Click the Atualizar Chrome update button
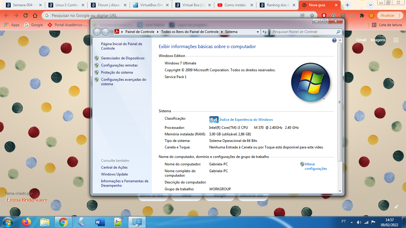 (390, 15)
